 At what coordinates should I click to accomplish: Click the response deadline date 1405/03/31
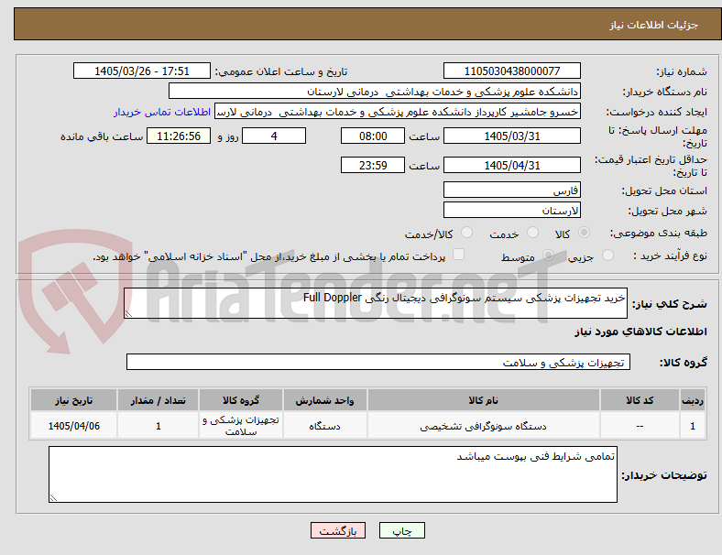click(511, 136)
